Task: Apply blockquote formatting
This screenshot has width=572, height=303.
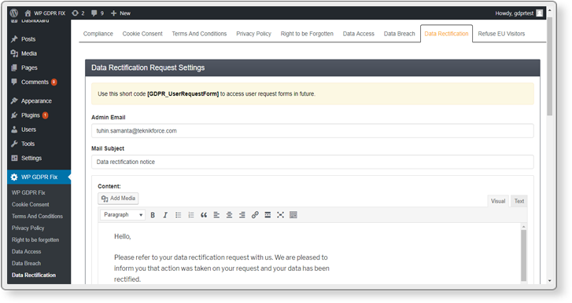Action: [x=204, y=215]
